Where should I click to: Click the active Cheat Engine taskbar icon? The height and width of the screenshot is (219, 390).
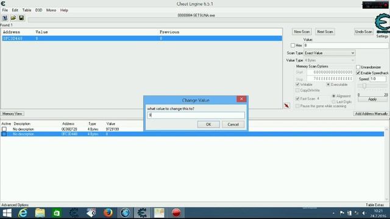click(142, 213)
